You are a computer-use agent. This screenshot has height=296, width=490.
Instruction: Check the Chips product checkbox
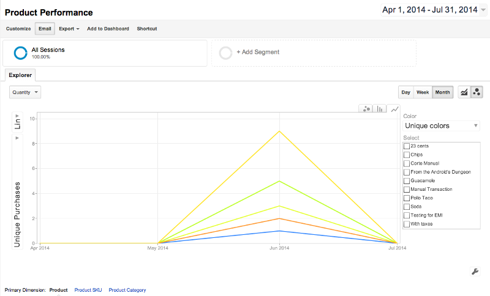point(407,155)
